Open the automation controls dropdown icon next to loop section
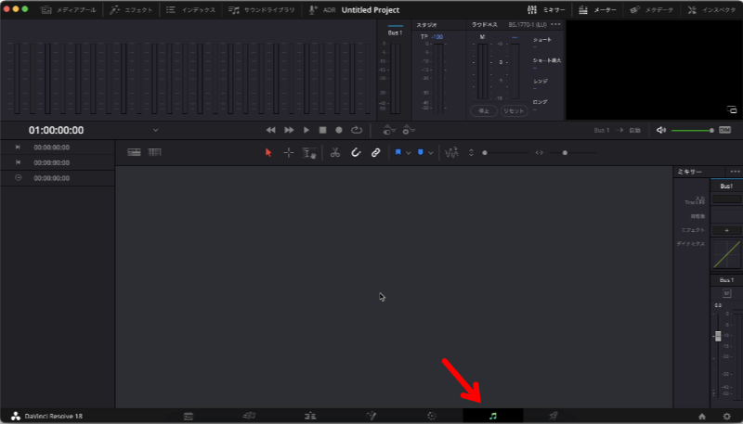Viewport: 743px width, 424px height. click(408, 130)
